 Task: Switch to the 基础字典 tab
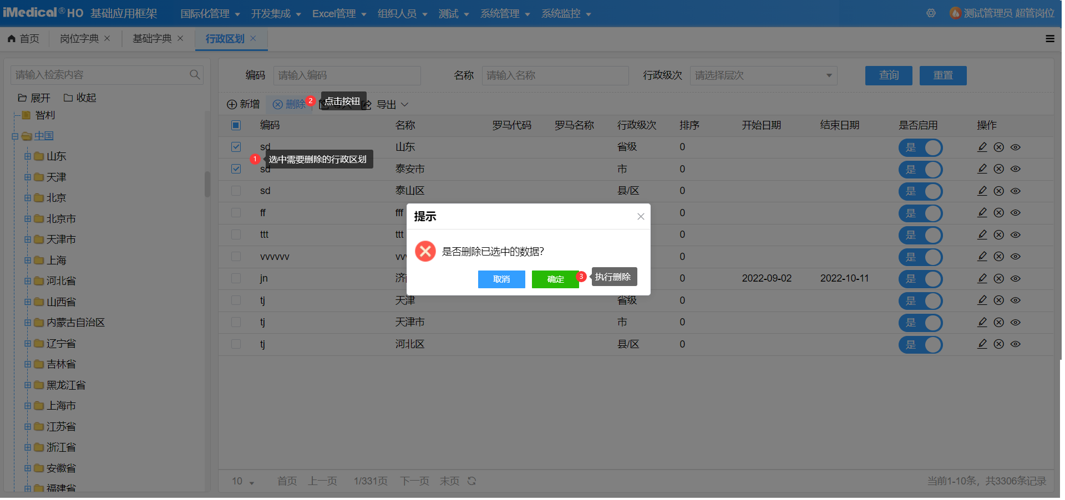152,39
